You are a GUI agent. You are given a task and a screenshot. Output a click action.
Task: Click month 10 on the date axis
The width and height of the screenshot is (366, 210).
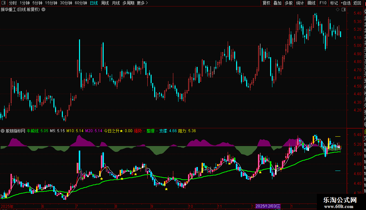(x=191, y=206)
